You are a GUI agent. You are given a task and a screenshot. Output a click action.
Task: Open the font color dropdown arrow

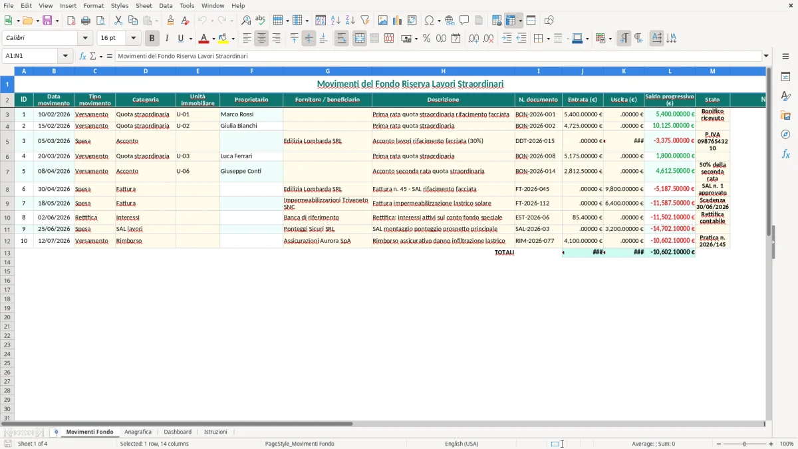click(x=213, y=39)
